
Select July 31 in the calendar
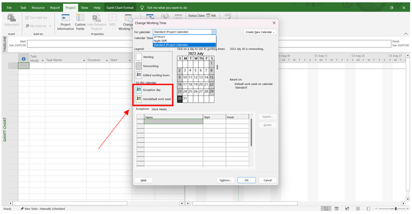(x=185, y=98)
